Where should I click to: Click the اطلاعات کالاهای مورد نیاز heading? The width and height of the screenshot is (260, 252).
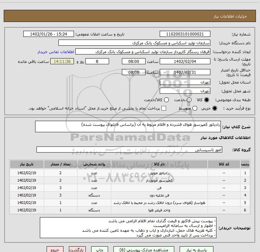pyautogui.click(x=226, y=138)
